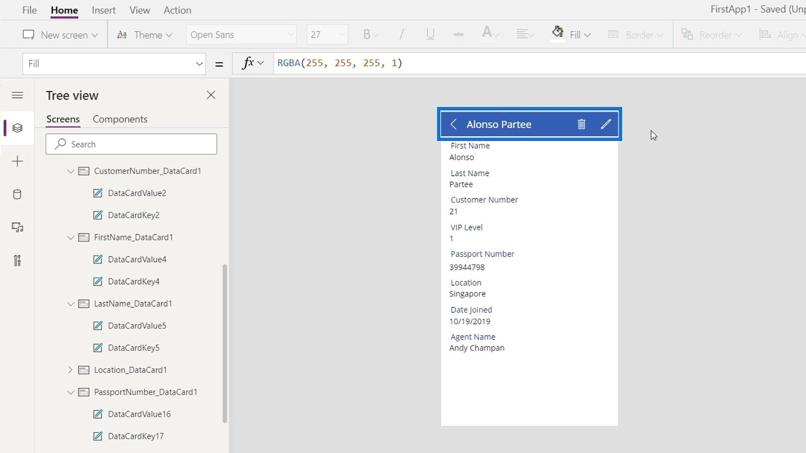Open the font color picker
Screen dimensions: 806x453
point(490,34)
